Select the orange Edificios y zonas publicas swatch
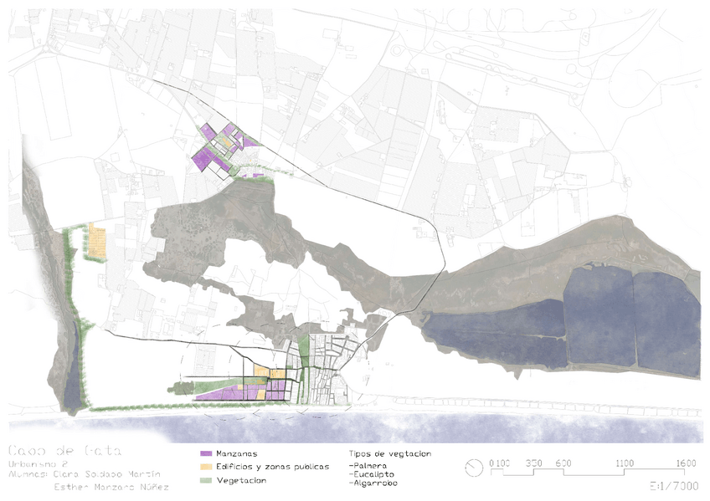This screenshot has height=501, width=710. coord(206,467)
